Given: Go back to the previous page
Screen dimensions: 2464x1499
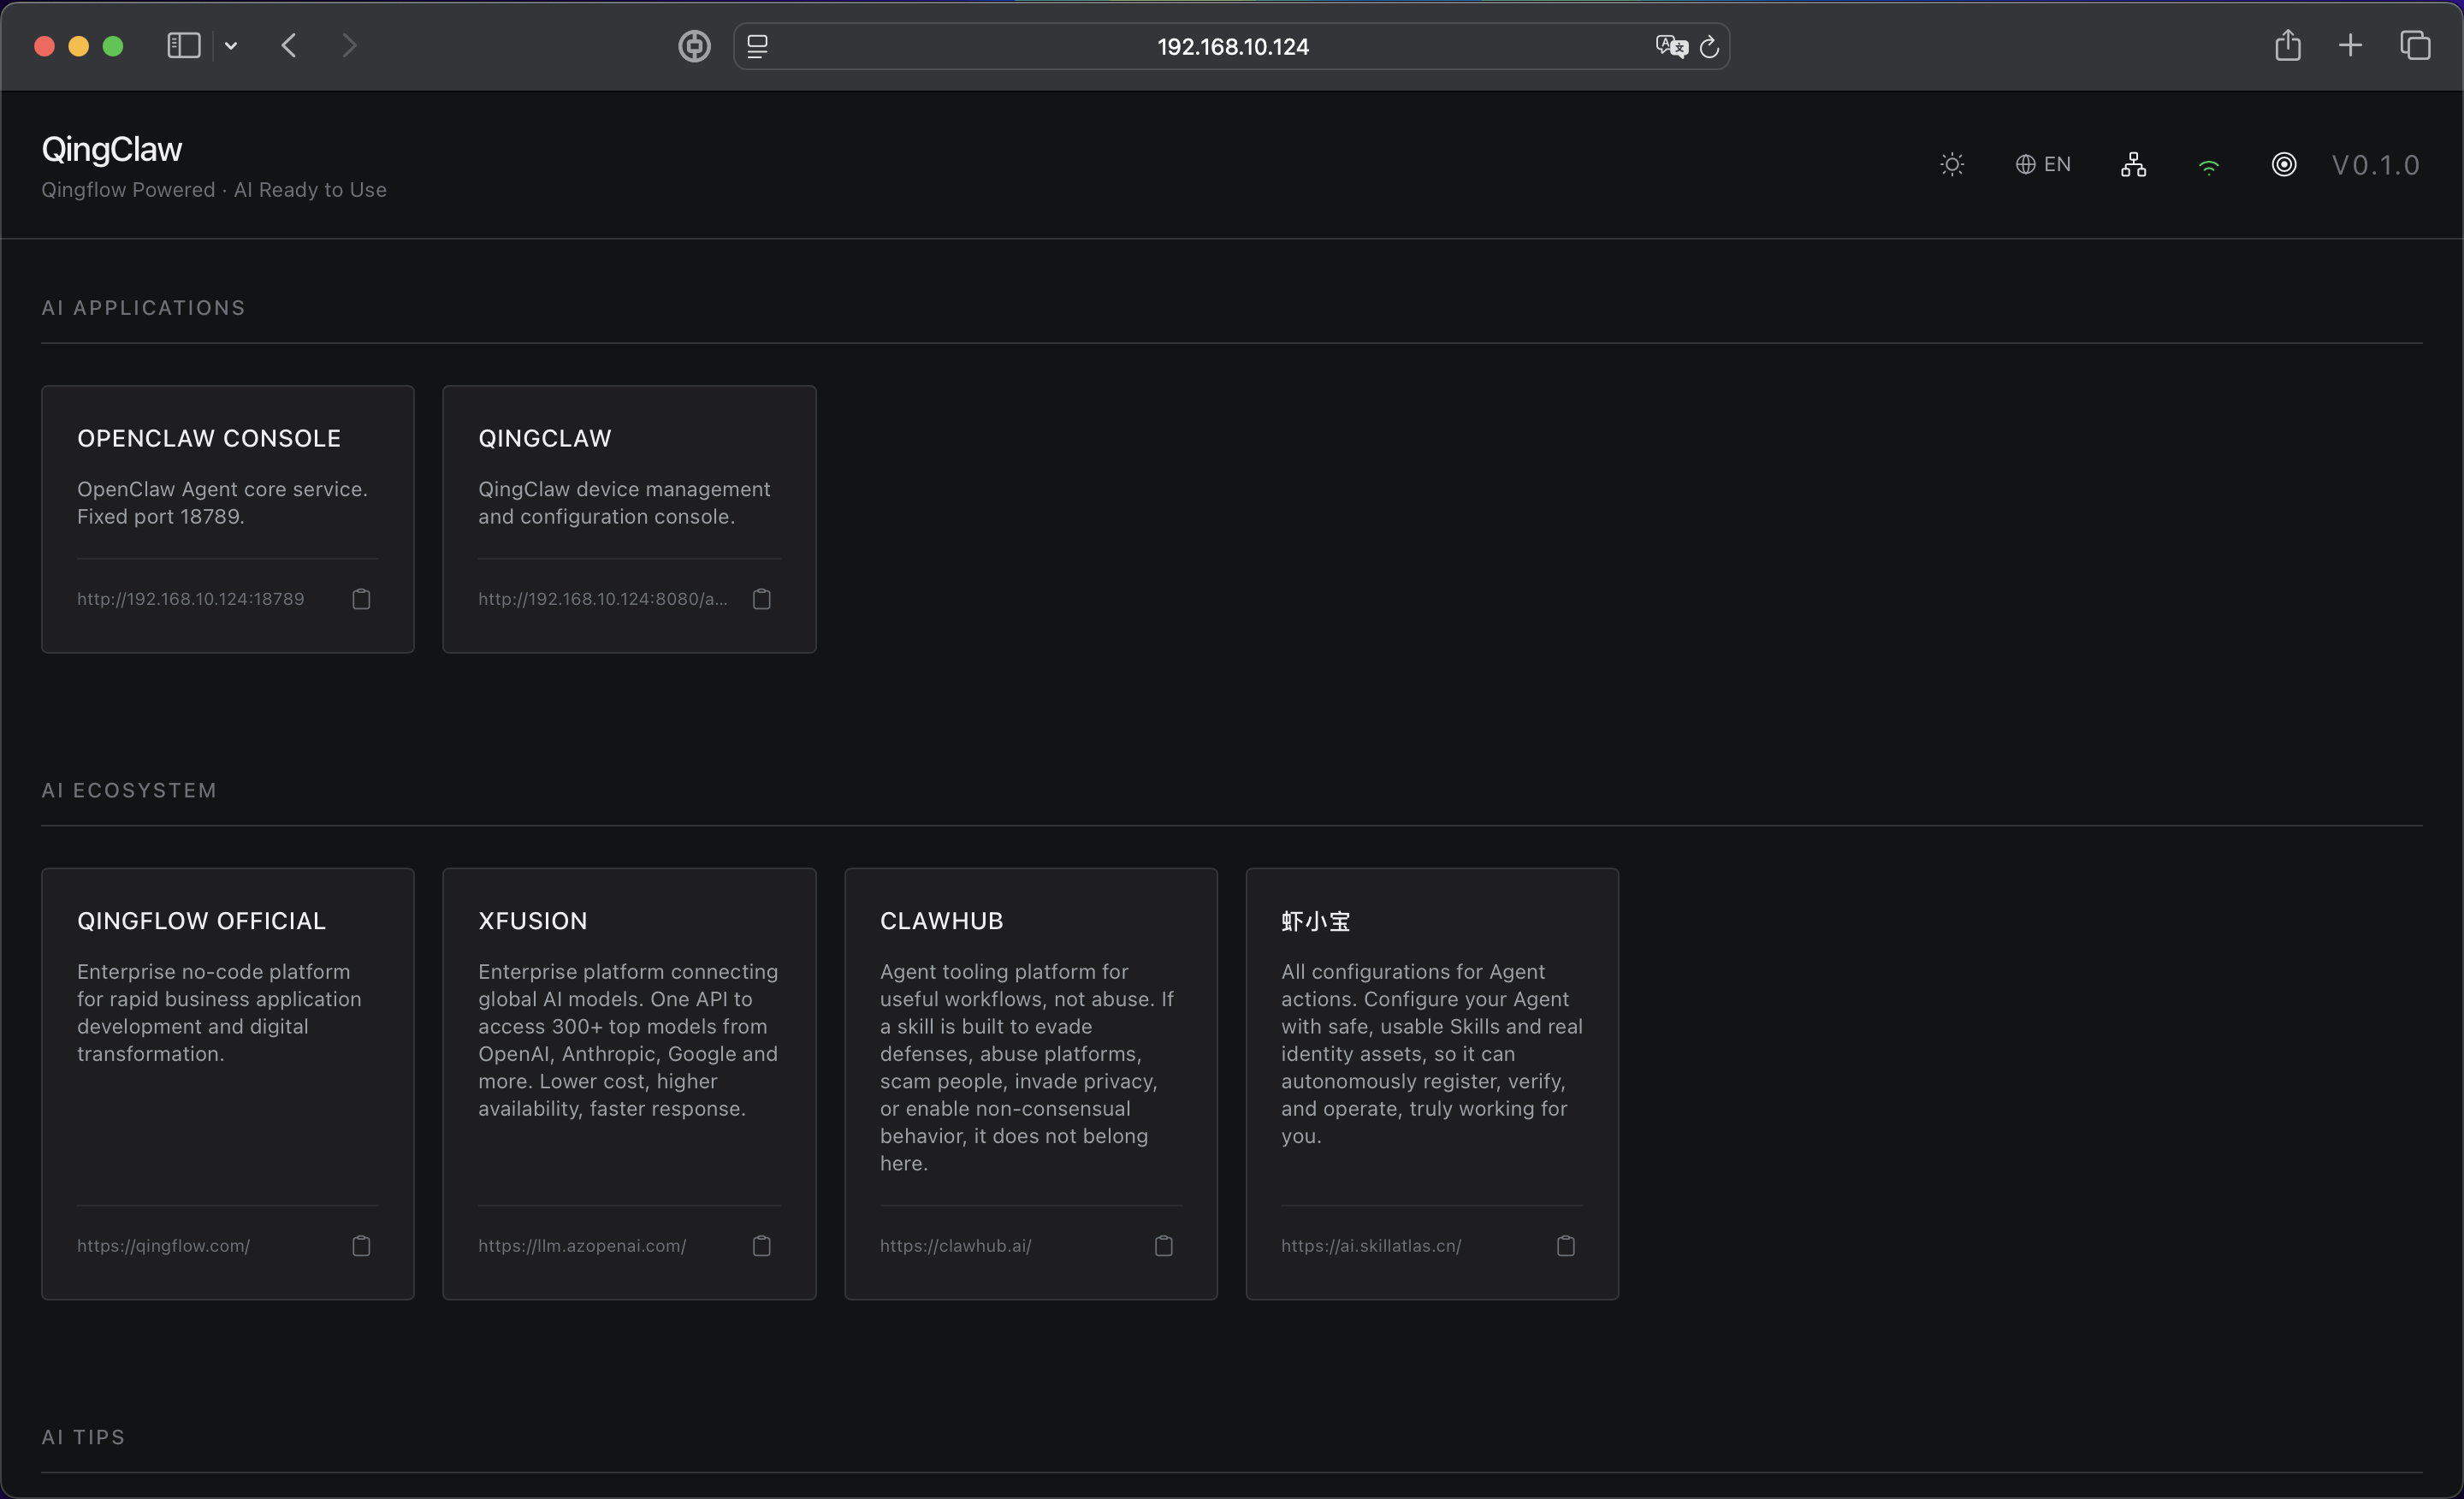Looking at the screenshot, I should pyautogui.click(x=289, y=46).
